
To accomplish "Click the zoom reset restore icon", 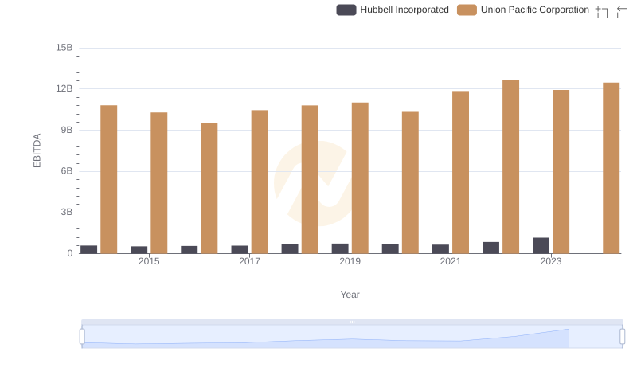I will [622, 12].
